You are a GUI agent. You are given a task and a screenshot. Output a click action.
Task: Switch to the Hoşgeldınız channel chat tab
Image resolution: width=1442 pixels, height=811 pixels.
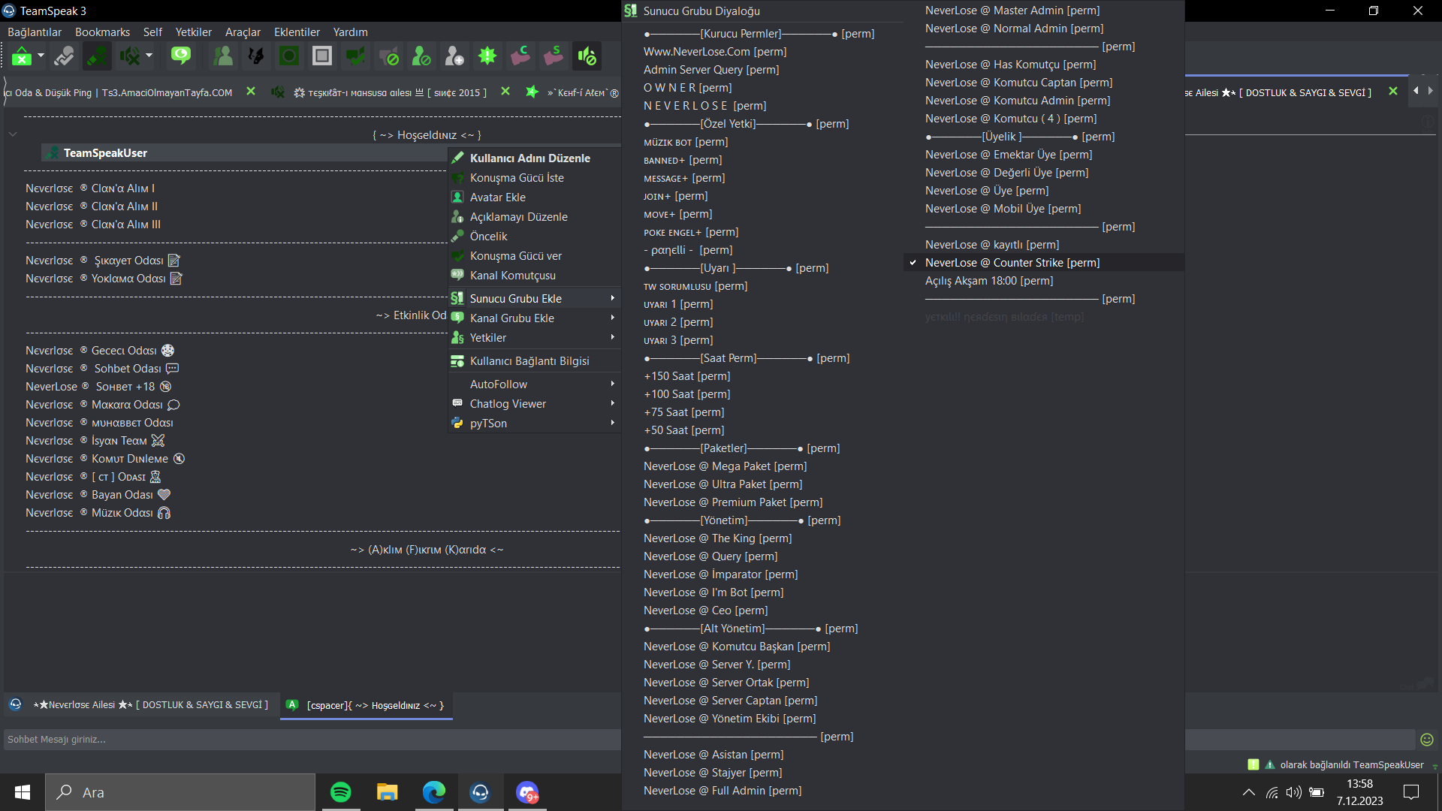(367, 705)
